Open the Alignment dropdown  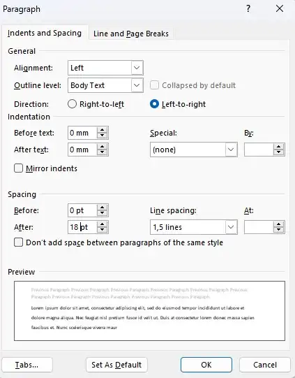[x=137, y=68]
